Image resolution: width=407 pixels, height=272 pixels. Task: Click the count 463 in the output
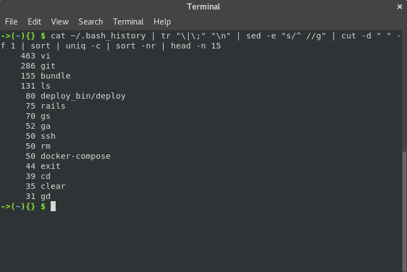(x=28, y=56)
